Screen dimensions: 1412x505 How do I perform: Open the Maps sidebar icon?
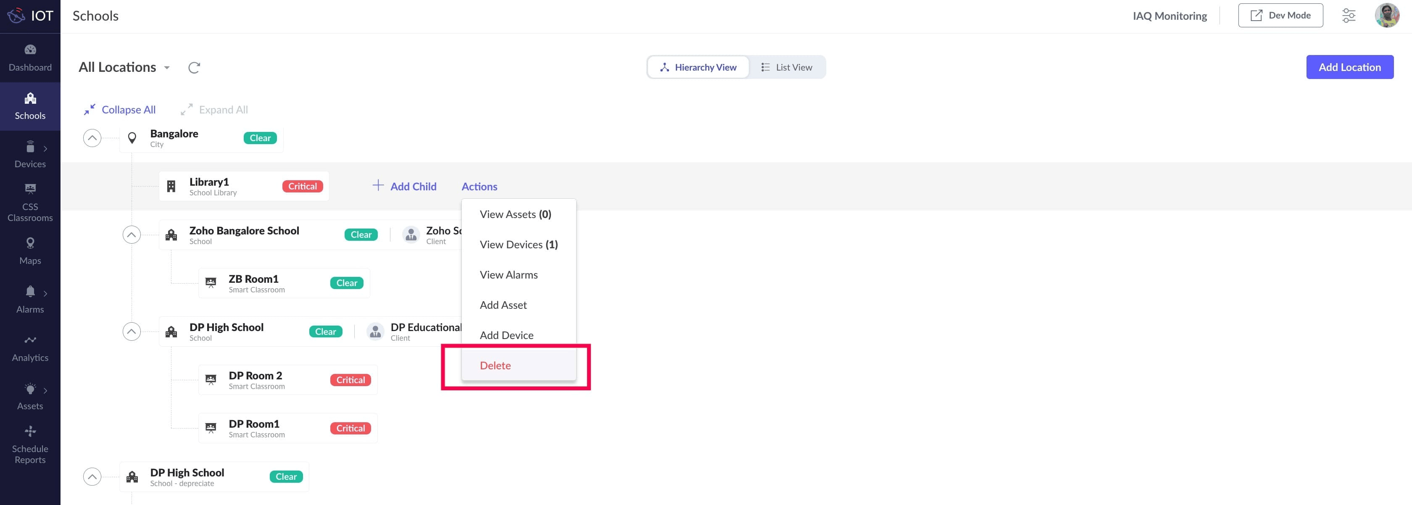point(30,251)
